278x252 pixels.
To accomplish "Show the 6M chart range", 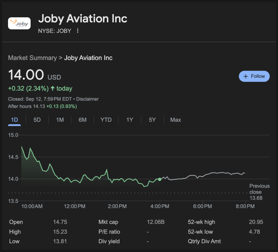I will click(x=83, y=120).
